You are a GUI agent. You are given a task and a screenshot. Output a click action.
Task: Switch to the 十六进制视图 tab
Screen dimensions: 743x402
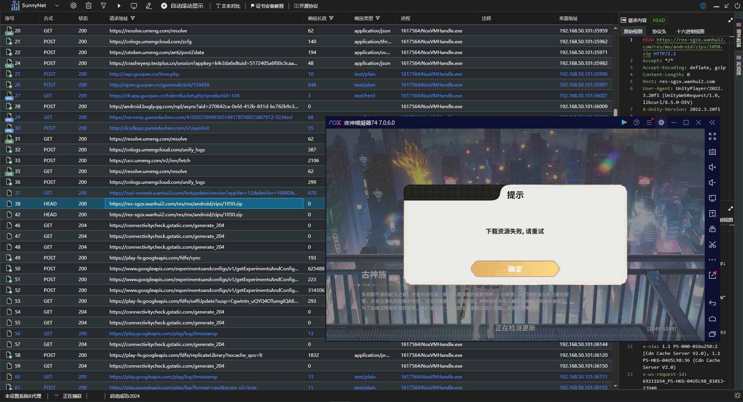(690, 31)
